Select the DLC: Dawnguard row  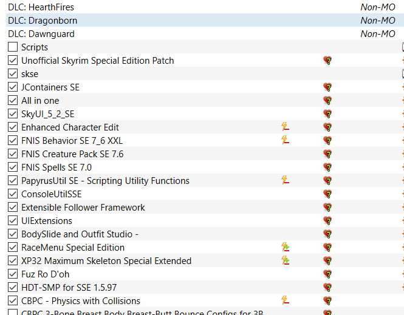pos(205,34)
